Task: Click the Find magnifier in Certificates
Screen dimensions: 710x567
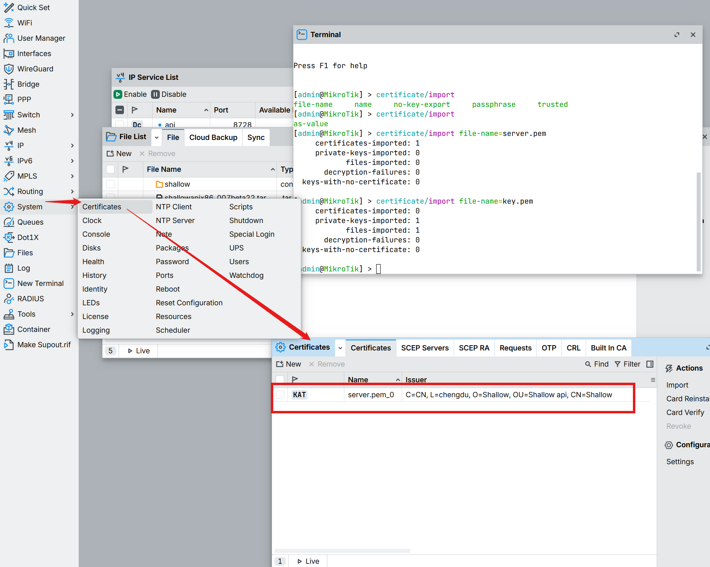Action: coord(588,364)
